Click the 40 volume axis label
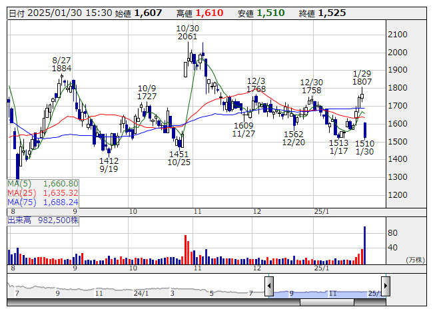Viewport: 435px width, 313px height. click(392, 248)
